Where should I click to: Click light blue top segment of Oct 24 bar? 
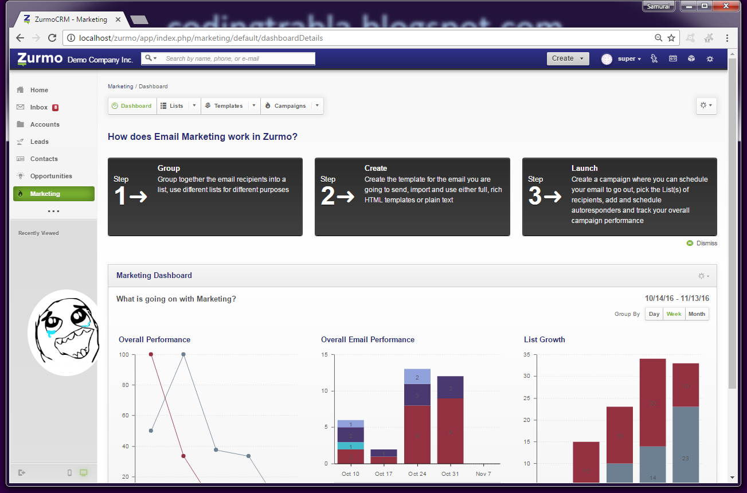pyautogui.click(x=417, y=377)
